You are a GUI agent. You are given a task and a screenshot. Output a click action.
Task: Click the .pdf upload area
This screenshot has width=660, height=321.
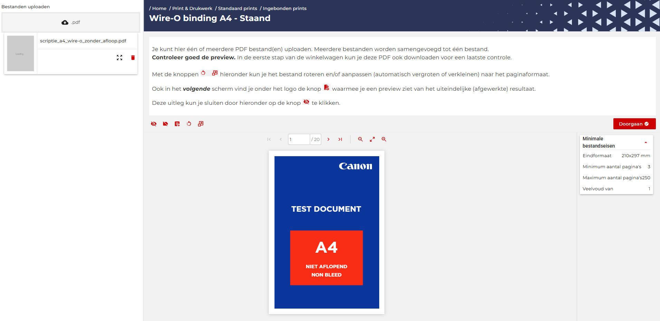click(71, 22)
